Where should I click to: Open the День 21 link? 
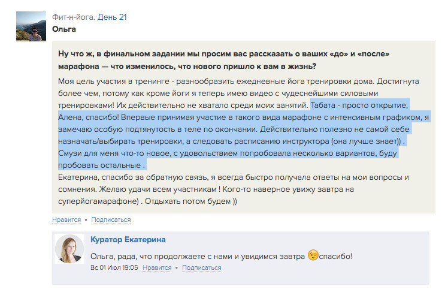point(112,17)
